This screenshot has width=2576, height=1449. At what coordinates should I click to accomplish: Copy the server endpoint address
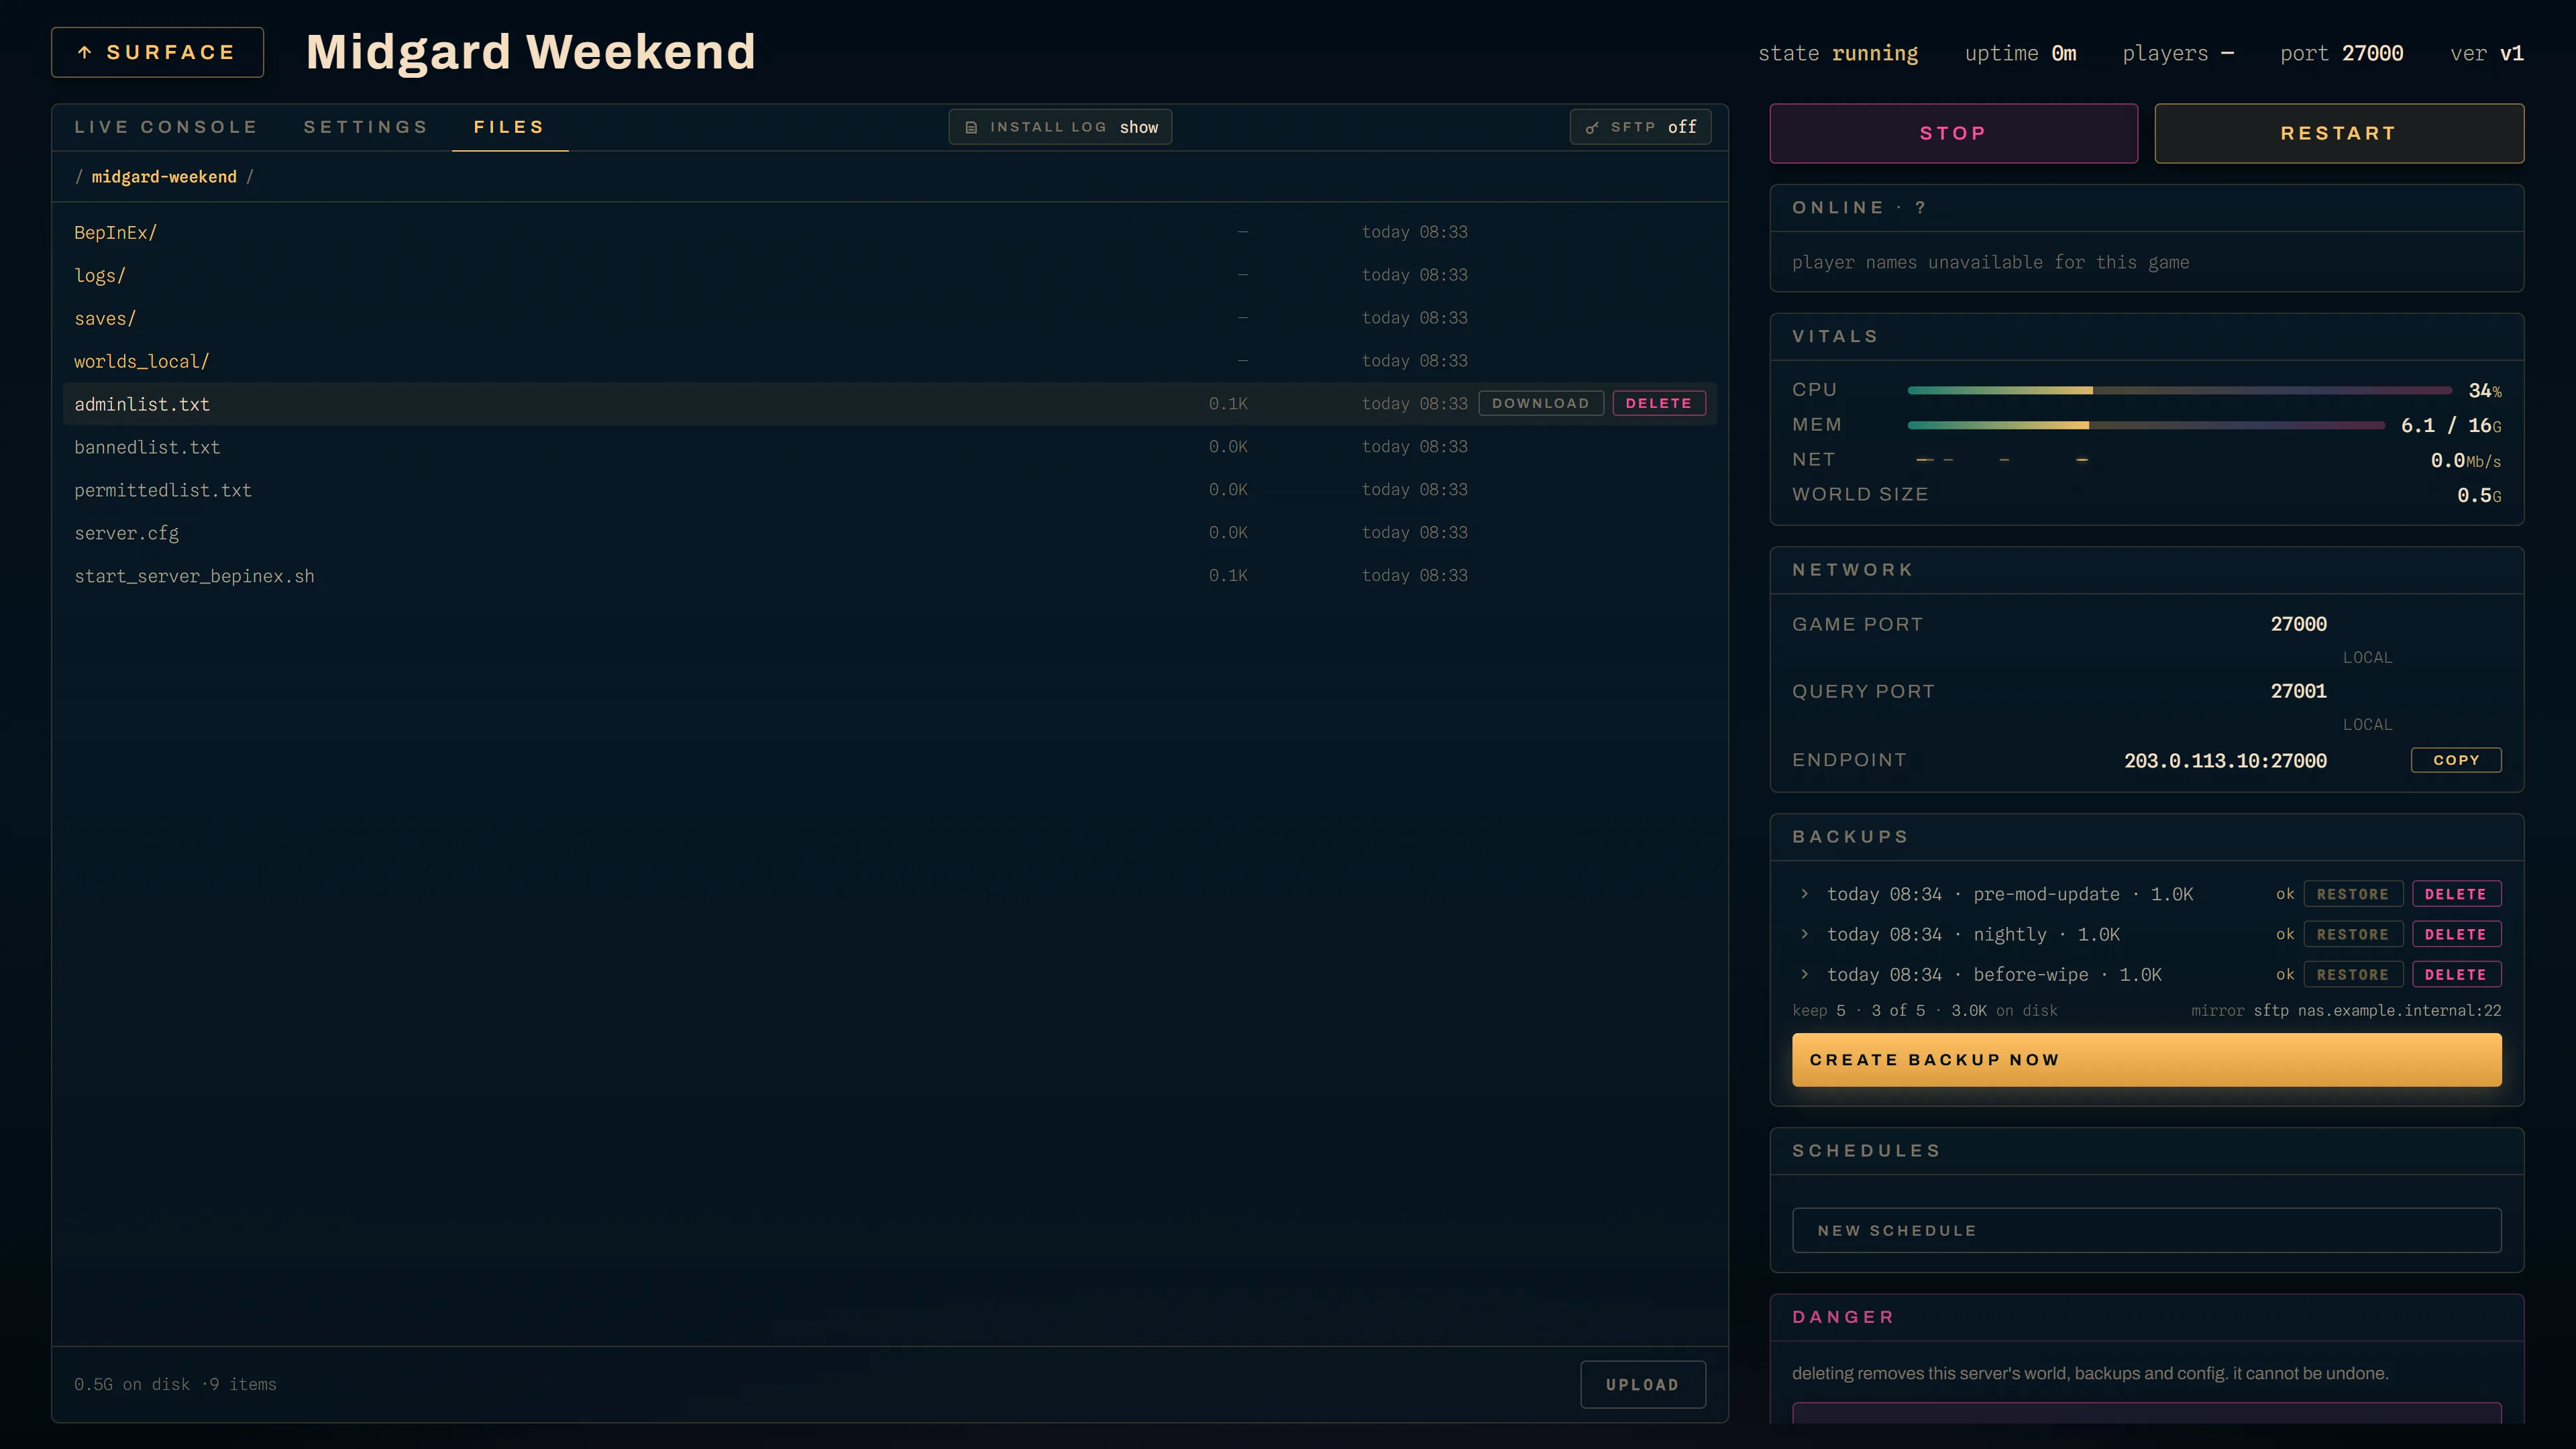[2456, 760]
